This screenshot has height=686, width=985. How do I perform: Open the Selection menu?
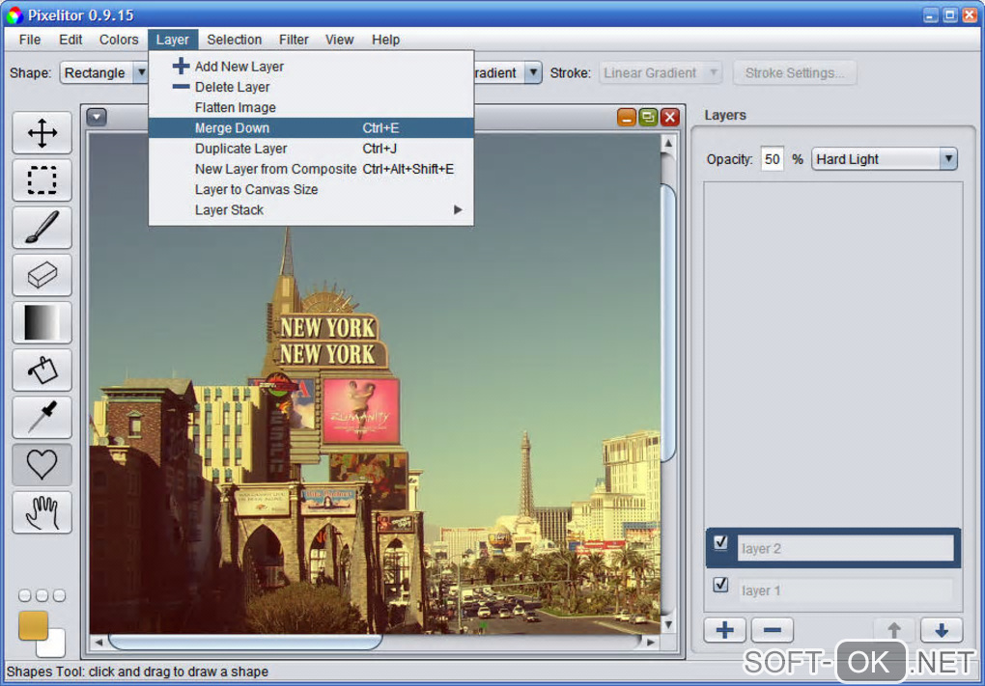[235, 40]
